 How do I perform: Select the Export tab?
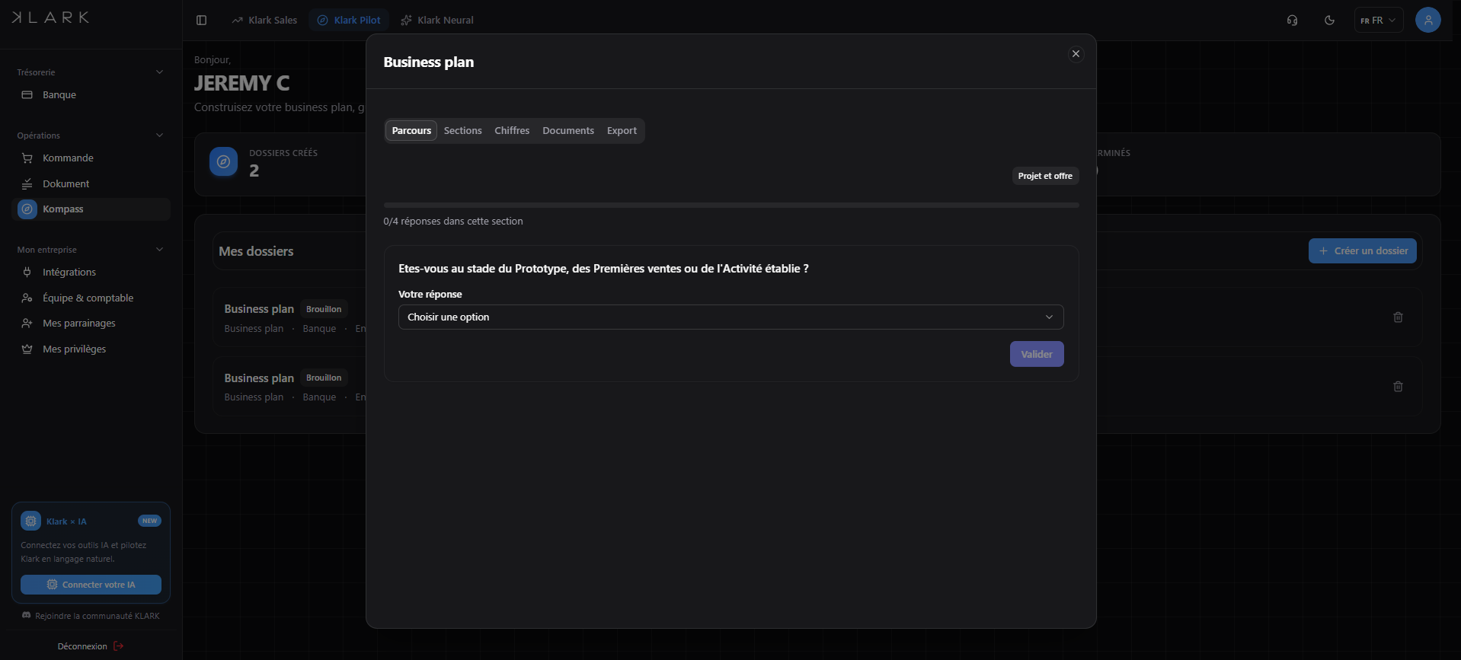point(622,131)
